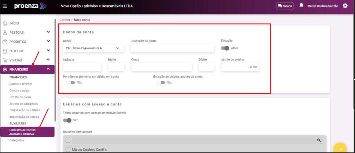Viewport: 355px width, 153px height.
Task: Click the Descrição da conta field
Action: [x=172, y=48]
